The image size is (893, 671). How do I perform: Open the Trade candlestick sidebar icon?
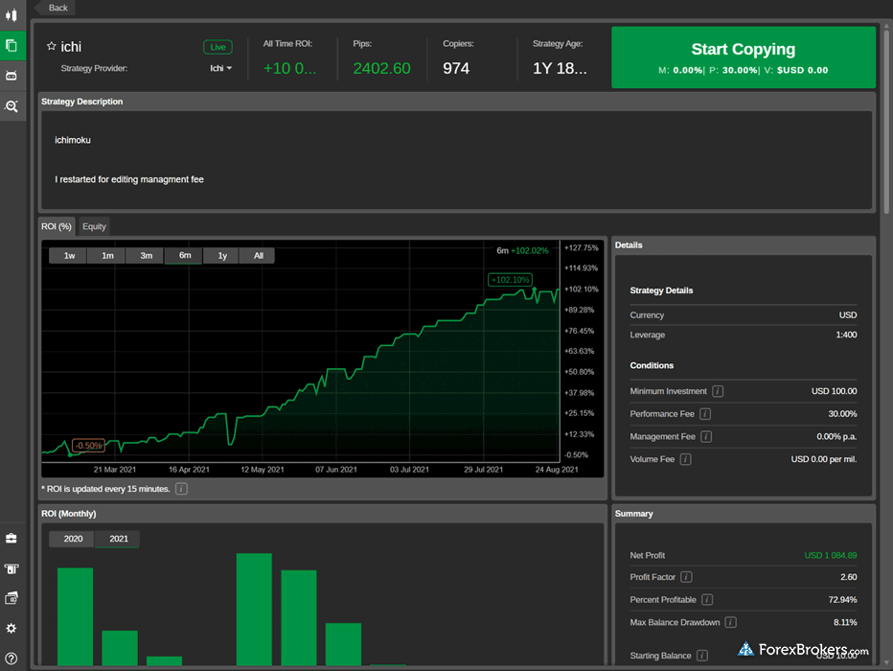click(11, 15)
